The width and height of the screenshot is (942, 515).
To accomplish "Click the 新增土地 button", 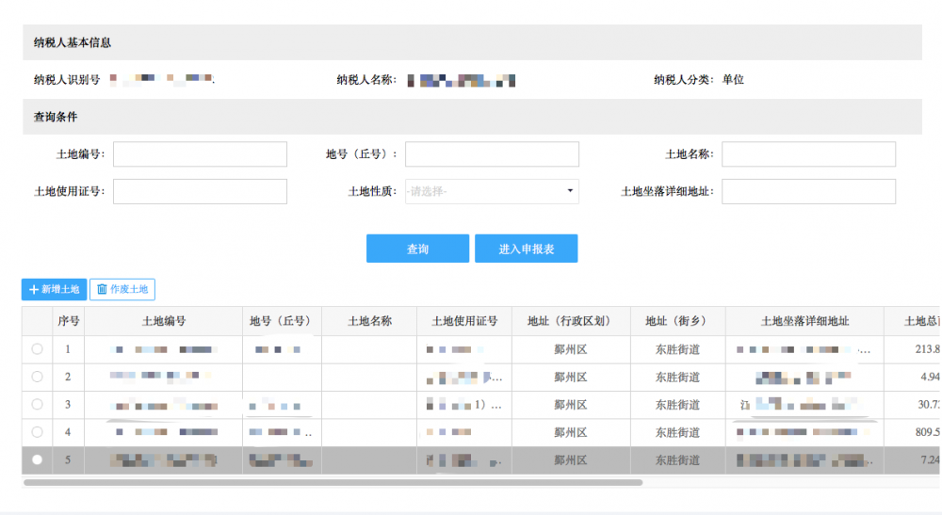I will pos(54,289).
